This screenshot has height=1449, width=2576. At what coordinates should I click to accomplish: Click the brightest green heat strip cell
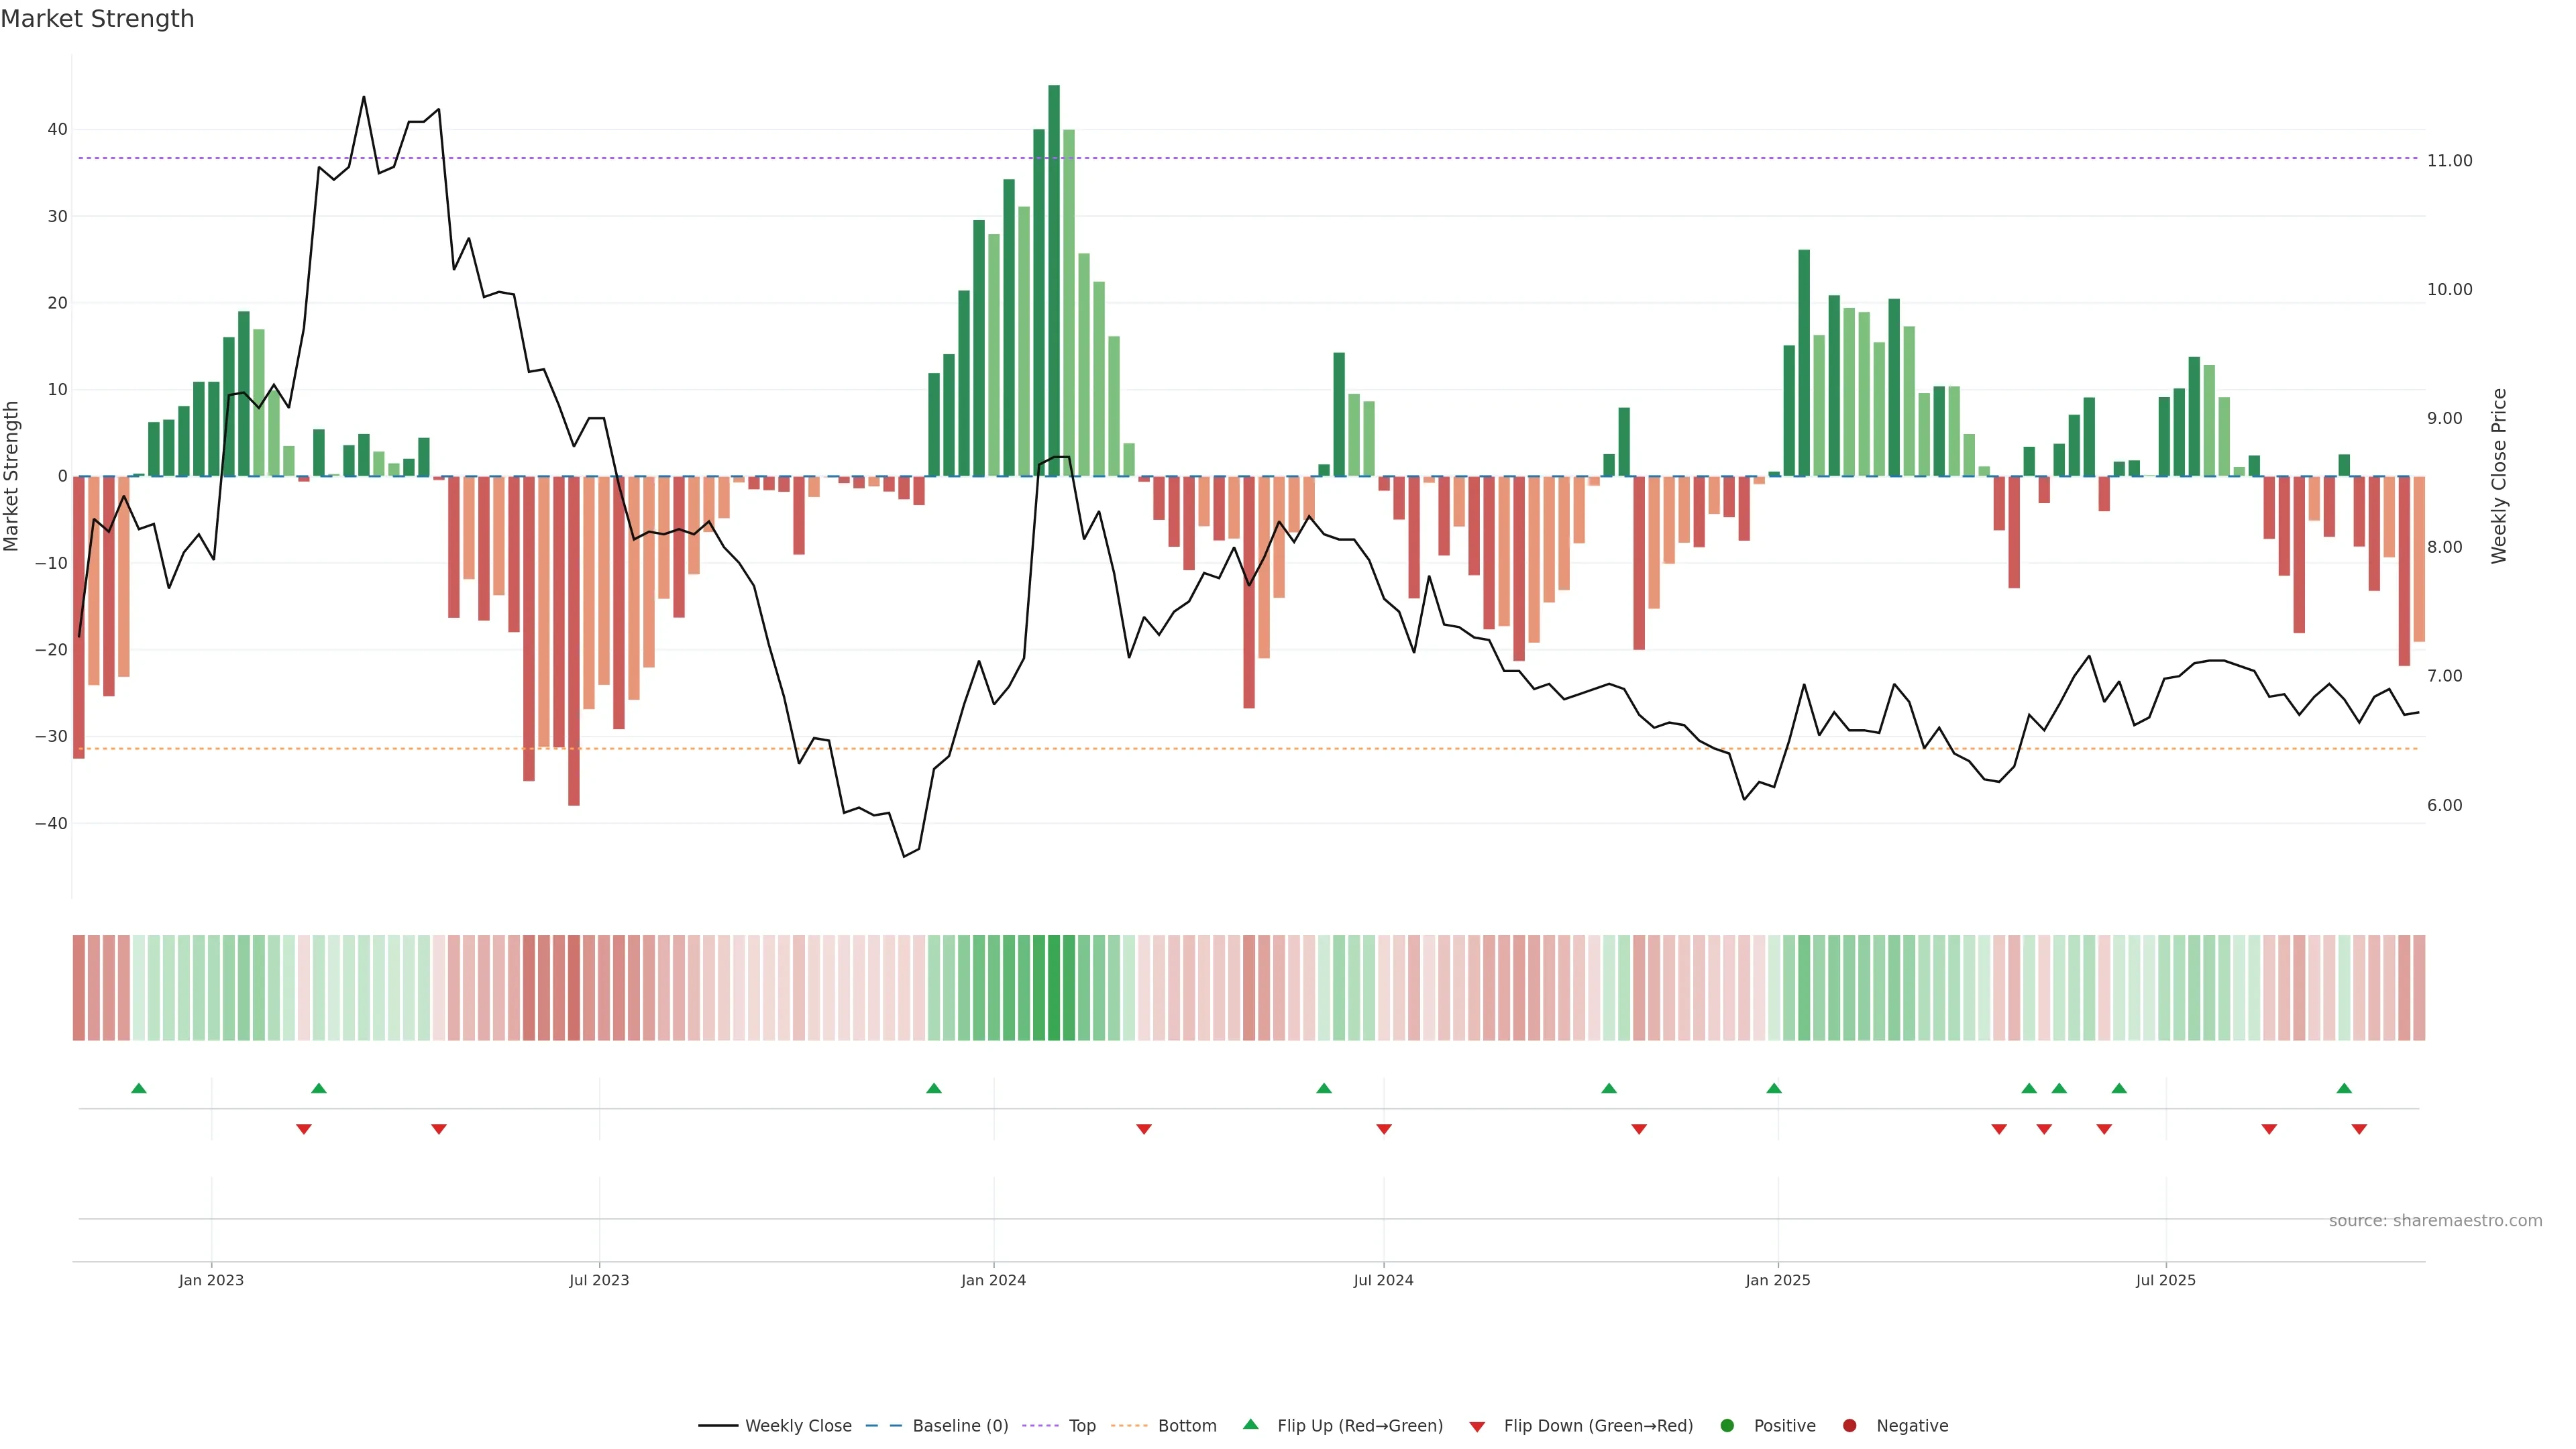point(1054,988)
